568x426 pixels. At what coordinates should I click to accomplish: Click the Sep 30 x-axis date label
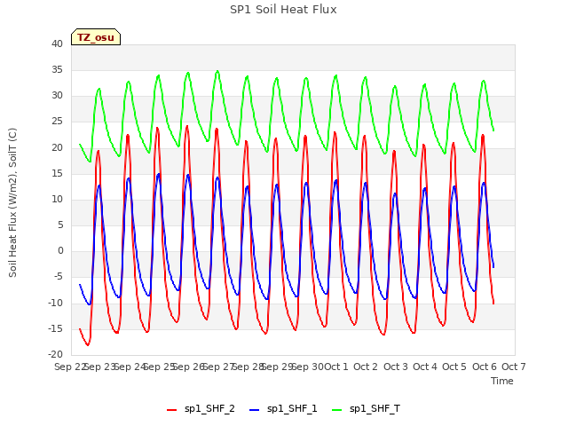[308, 367]
